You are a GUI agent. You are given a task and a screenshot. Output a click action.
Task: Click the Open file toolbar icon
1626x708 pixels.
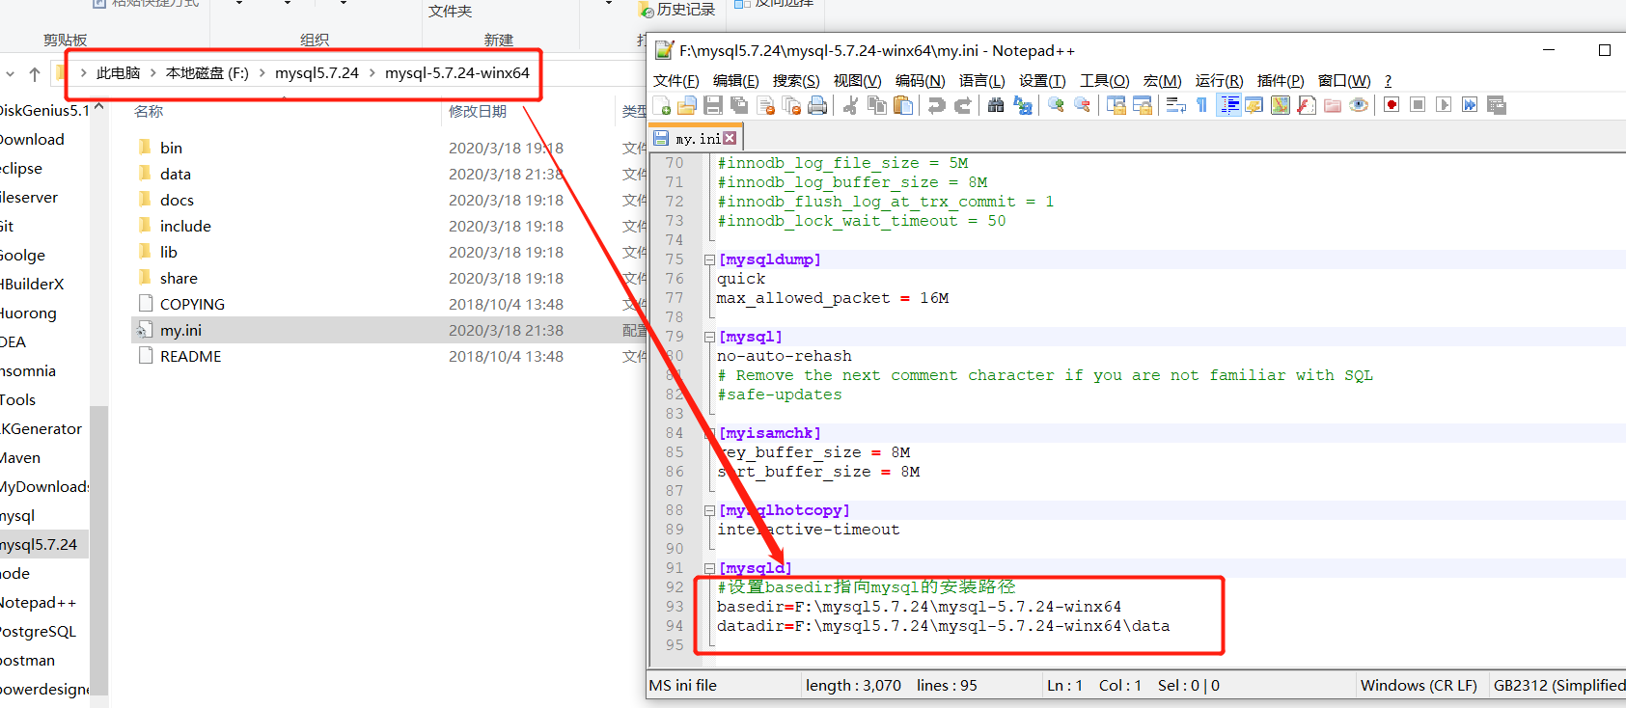(687, 105)
